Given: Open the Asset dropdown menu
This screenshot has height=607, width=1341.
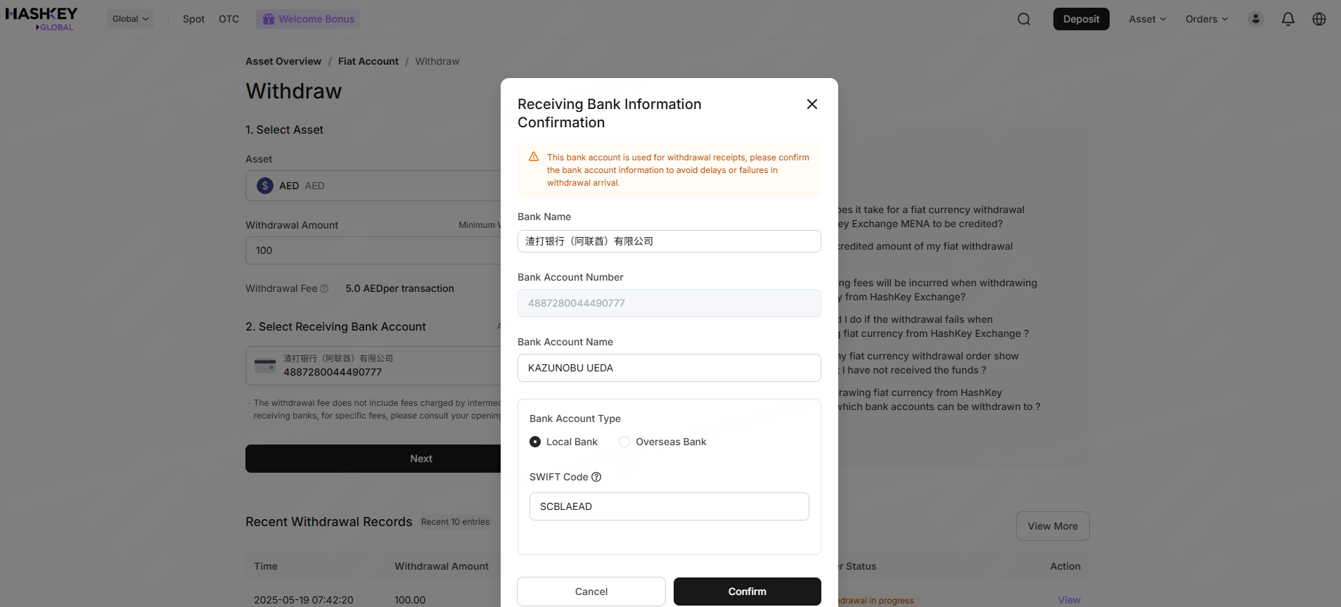Looking at the screenshot, I should click(x=1147, y=19).
